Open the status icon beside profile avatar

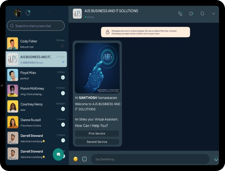pyautogui.click(x=28, y=13)
